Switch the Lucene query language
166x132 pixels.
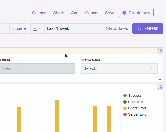tap(19, 28)
